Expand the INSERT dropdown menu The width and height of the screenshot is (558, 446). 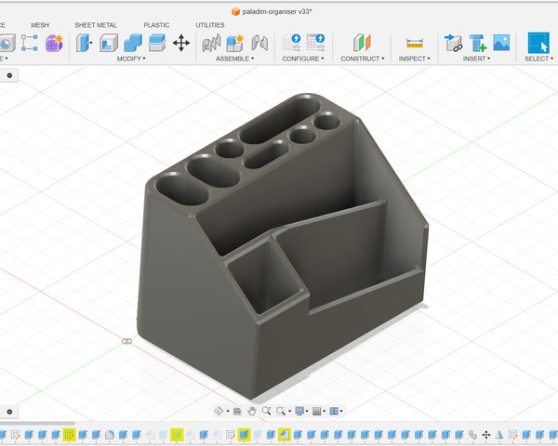pos(476,59)
